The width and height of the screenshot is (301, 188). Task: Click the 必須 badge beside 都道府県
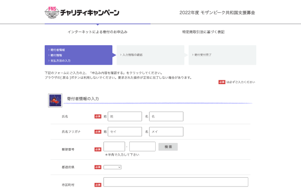98,167
